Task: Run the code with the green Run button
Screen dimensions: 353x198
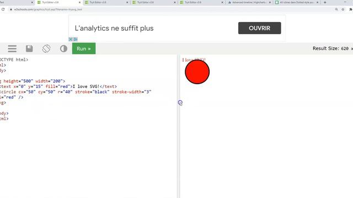Action: 84,48
